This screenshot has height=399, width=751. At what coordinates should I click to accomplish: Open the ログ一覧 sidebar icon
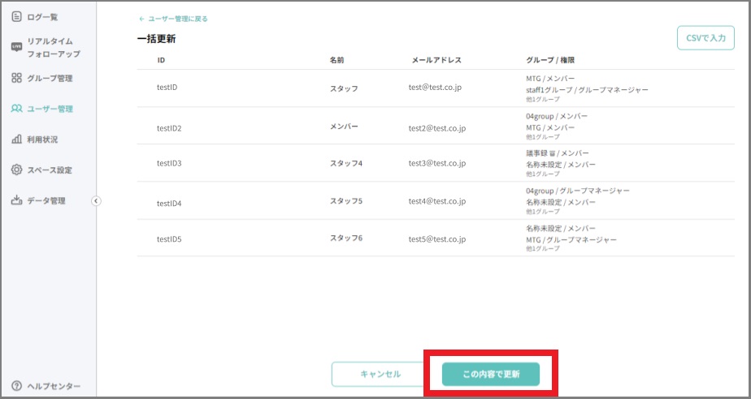[17, 17]
